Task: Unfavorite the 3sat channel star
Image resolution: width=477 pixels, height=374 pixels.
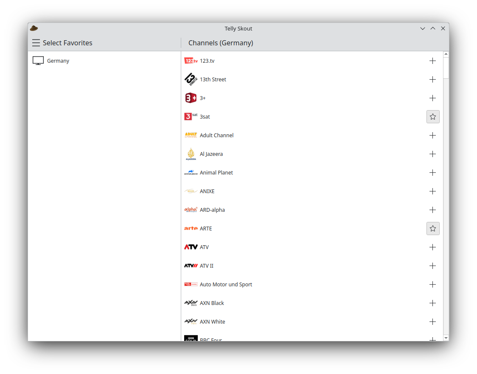Action: click(x=432, y=117)
